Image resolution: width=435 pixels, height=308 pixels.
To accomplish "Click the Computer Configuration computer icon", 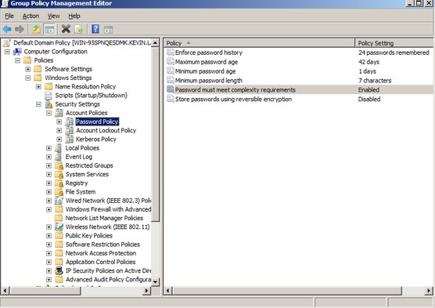I will click(17, 52).
